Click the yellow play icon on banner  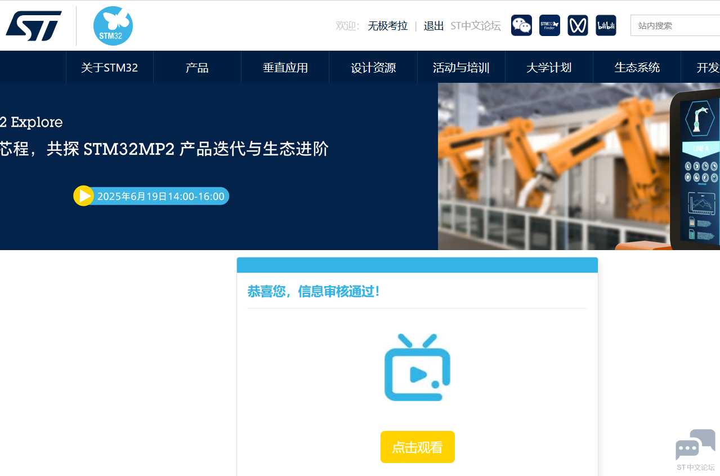point(83,196)
